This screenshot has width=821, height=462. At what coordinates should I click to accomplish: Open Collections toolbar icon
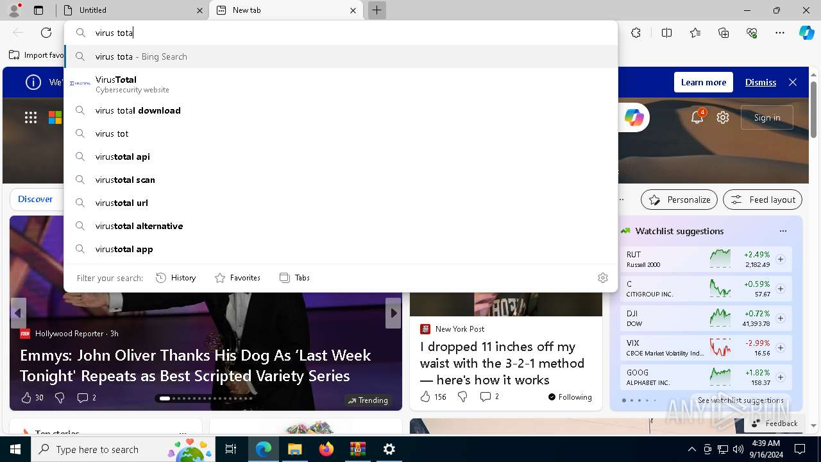[x=724, y=33]
